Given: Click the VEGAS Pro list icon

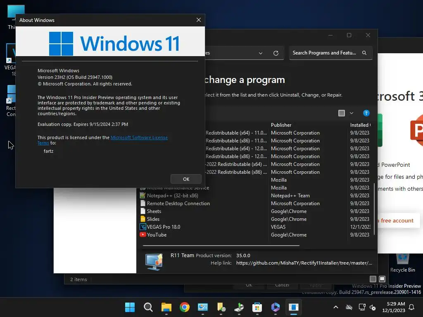Looking at the screenshot, I should pyautogui.click(x=143, y=227).
